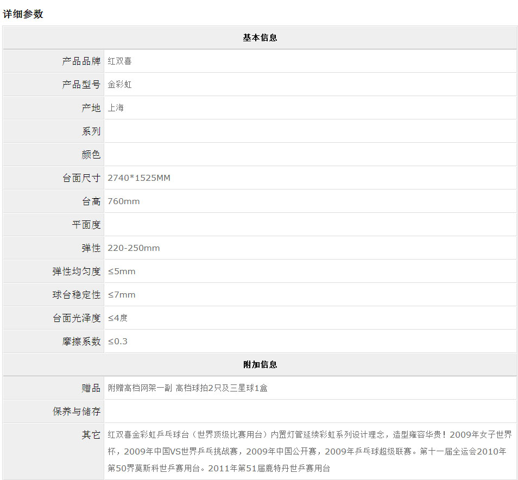Click the description line starting 红双喜金彩虹乒乓球台
Screen dimensions: 518x480
pyautogui.click(x=310, y=435)
